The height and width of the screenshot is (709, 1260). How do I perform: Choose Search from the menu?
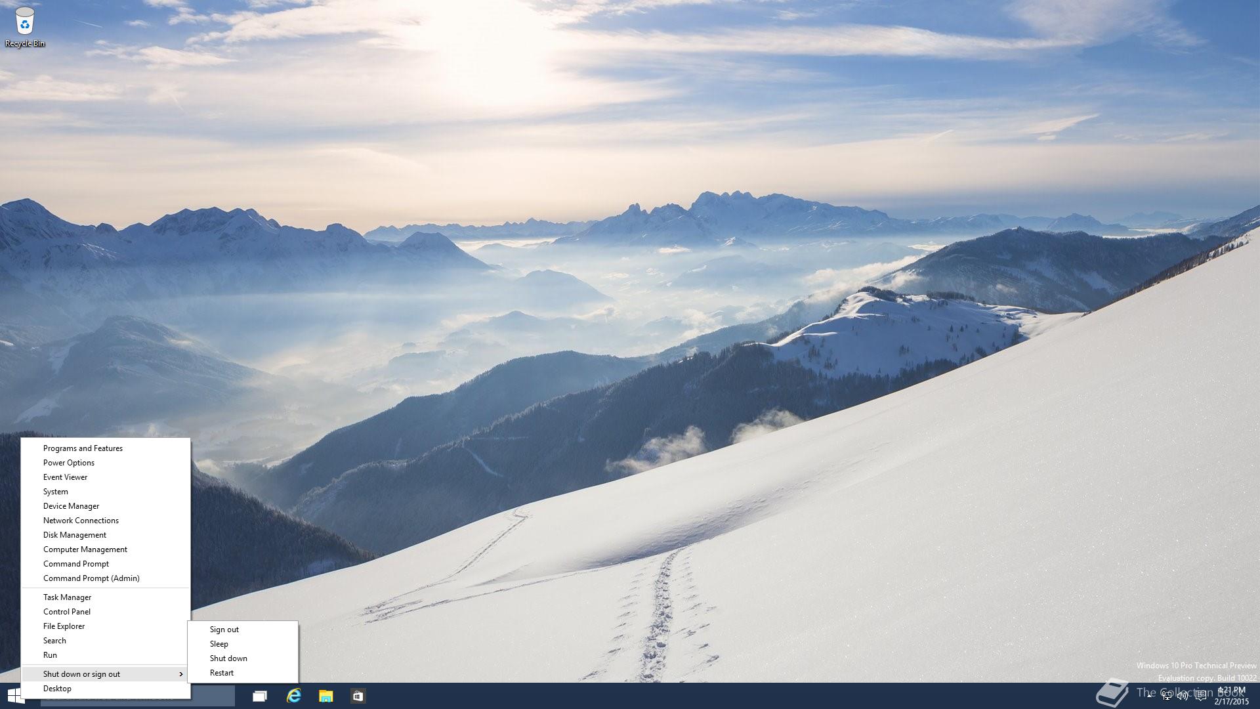(x=106, y=641)
